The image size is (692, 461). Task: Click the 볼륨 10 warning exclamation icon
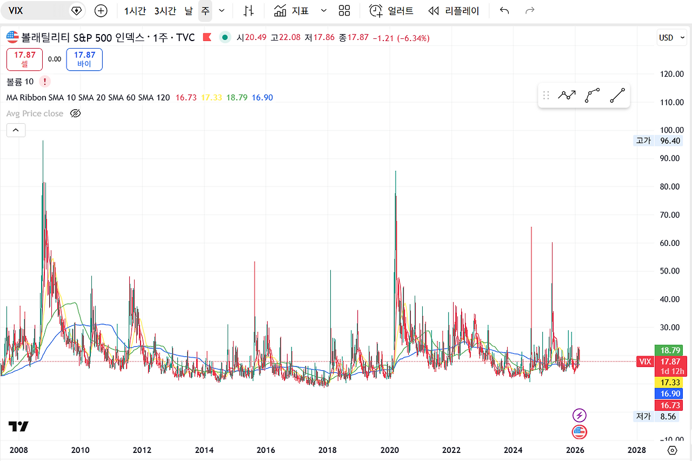point(45,82)
